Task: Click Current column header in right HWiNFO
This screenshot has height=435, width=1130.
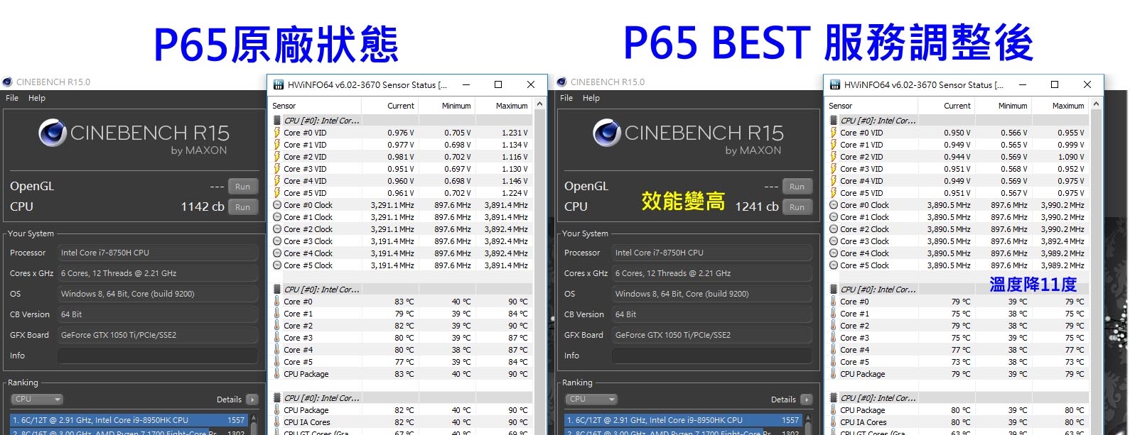Action: click(x=946, y=106)
